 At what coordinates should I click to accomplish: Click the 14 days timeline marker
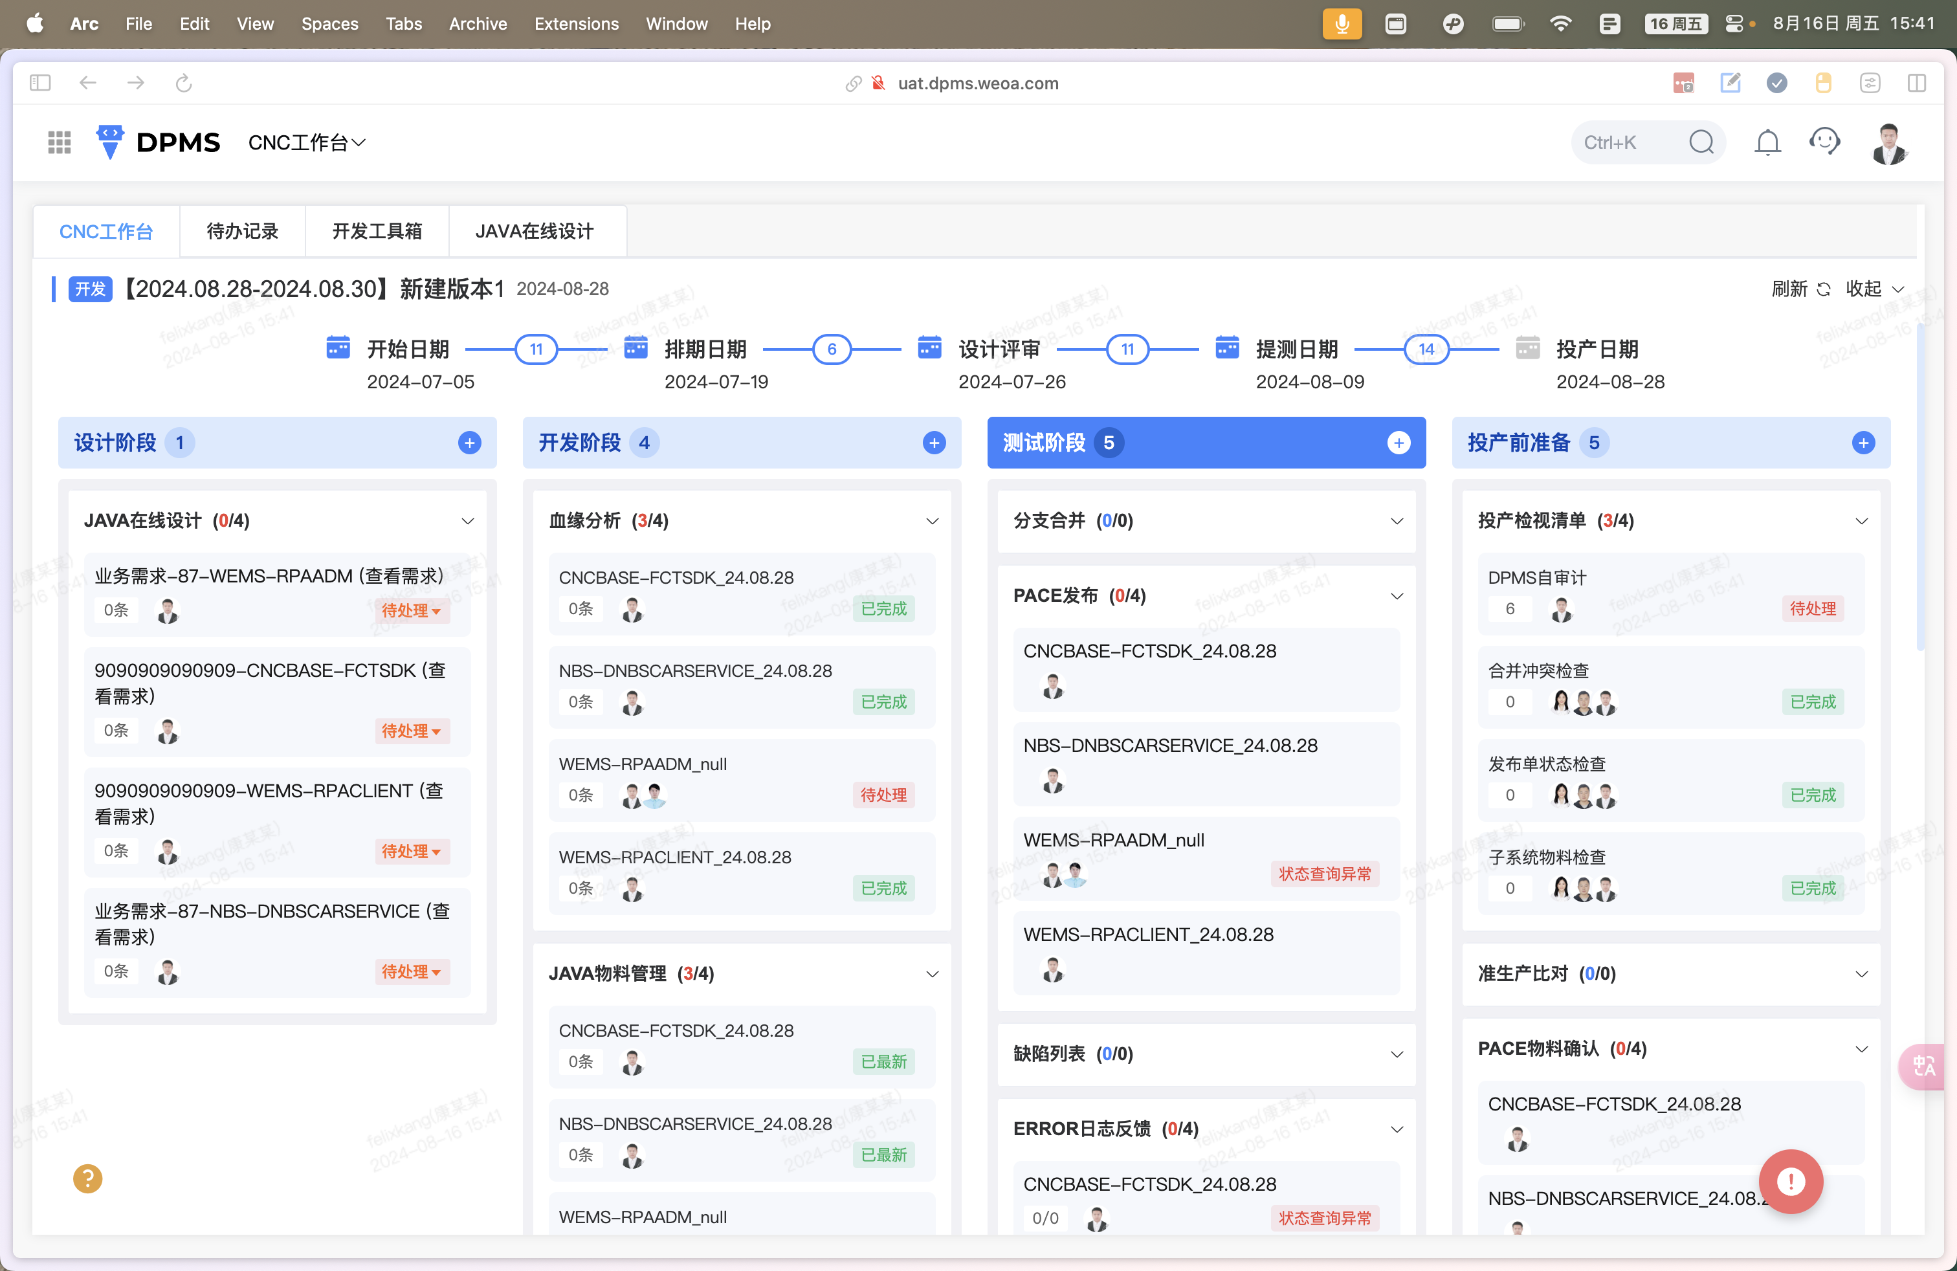(x=1426, y=349)
